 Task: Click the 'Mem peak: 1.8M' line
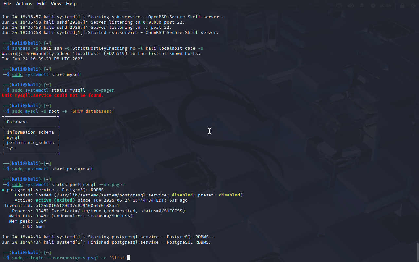pos(28,221)
